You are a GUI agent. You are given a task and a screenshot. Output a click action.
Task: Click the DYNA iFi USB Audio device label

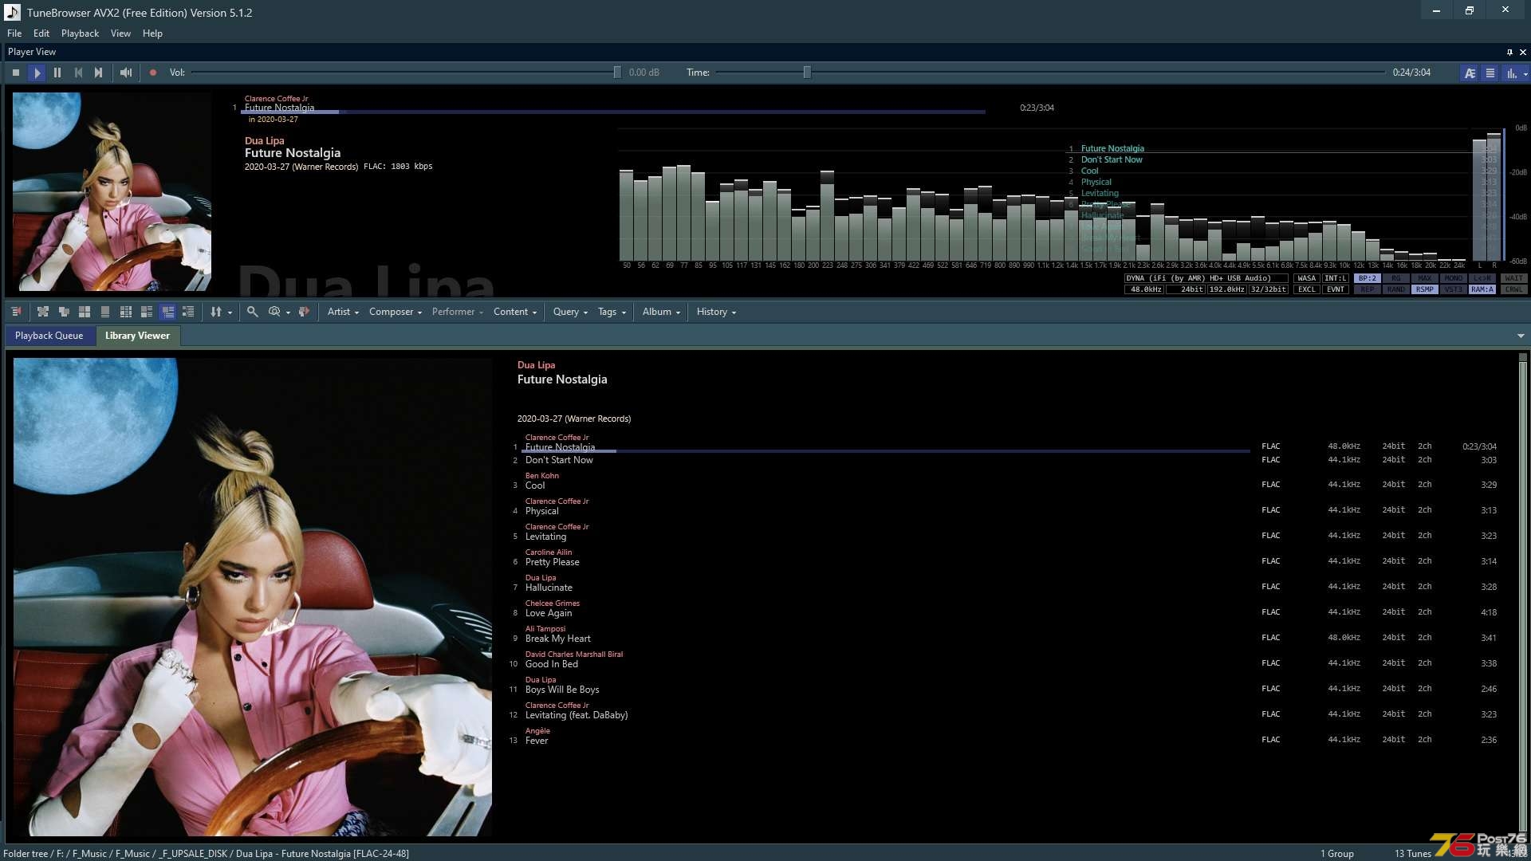point(1206,278)
